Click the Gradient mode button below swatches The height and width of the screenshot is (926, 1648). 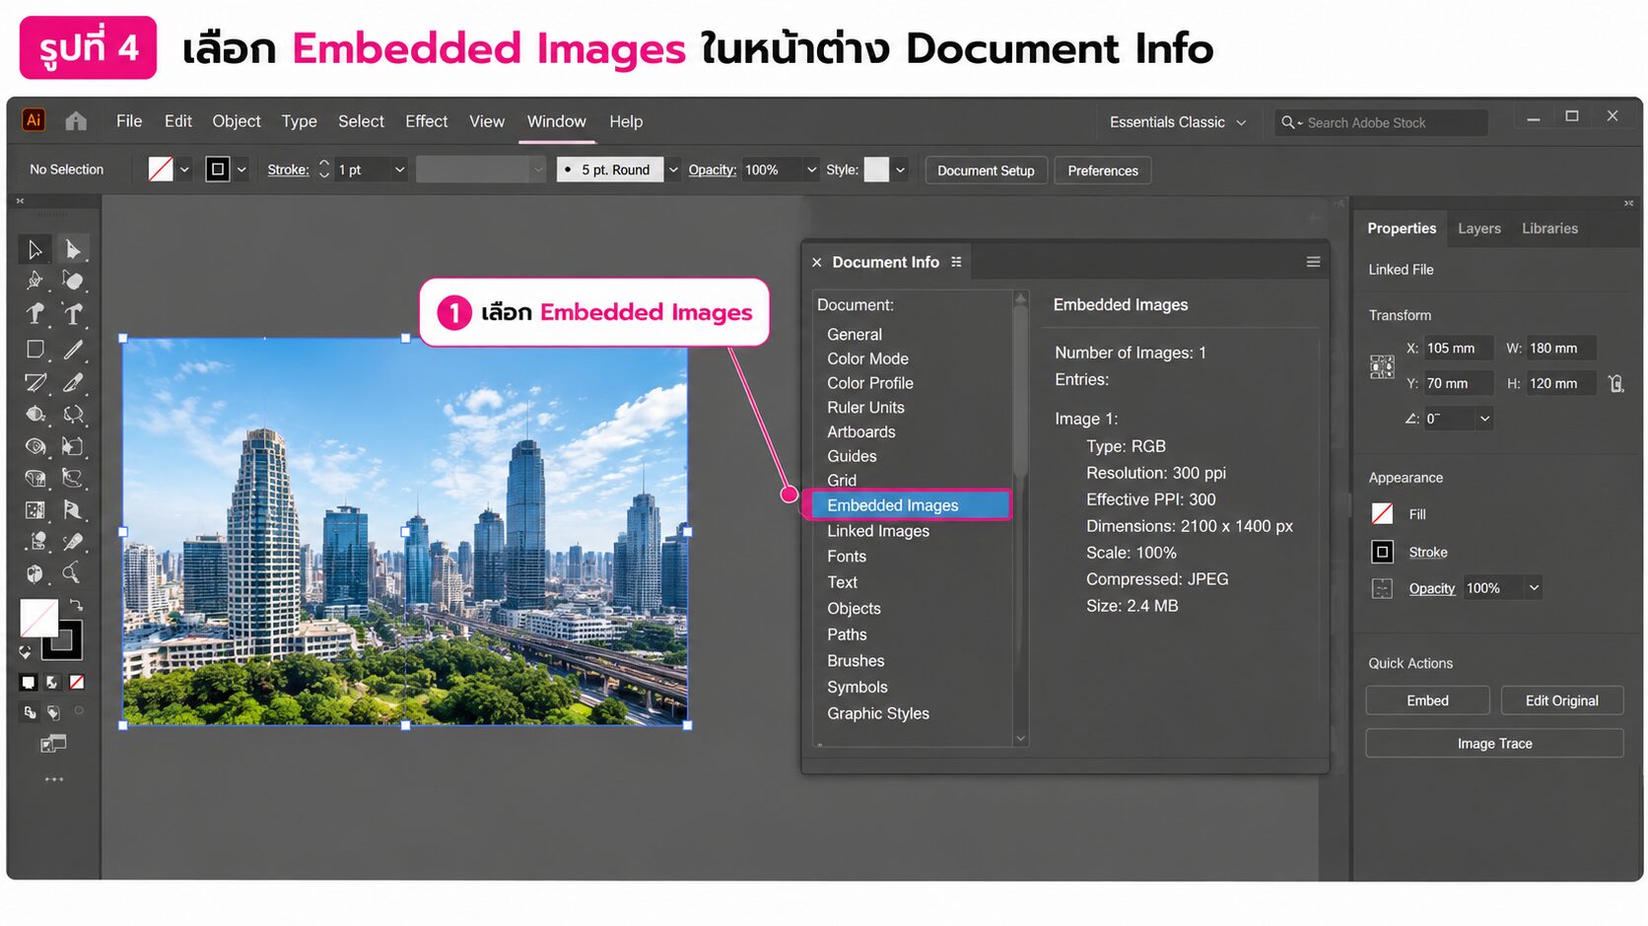click(52, 682)
